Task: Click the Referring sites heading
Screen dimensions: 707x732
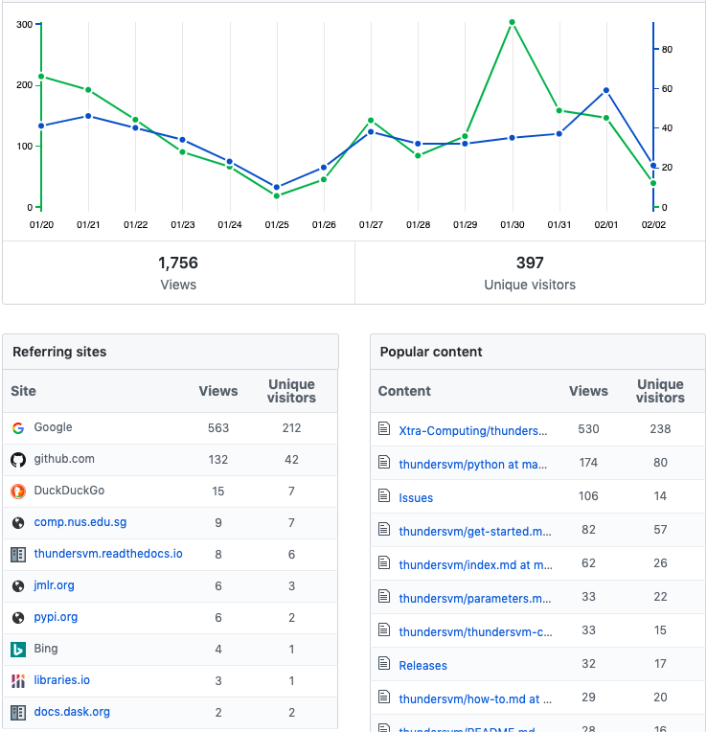Action: [x=59, y=352]
